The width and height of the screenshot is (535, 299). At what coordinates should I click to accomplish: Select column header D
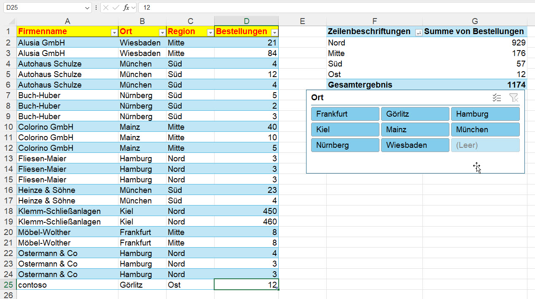(246, 21)
